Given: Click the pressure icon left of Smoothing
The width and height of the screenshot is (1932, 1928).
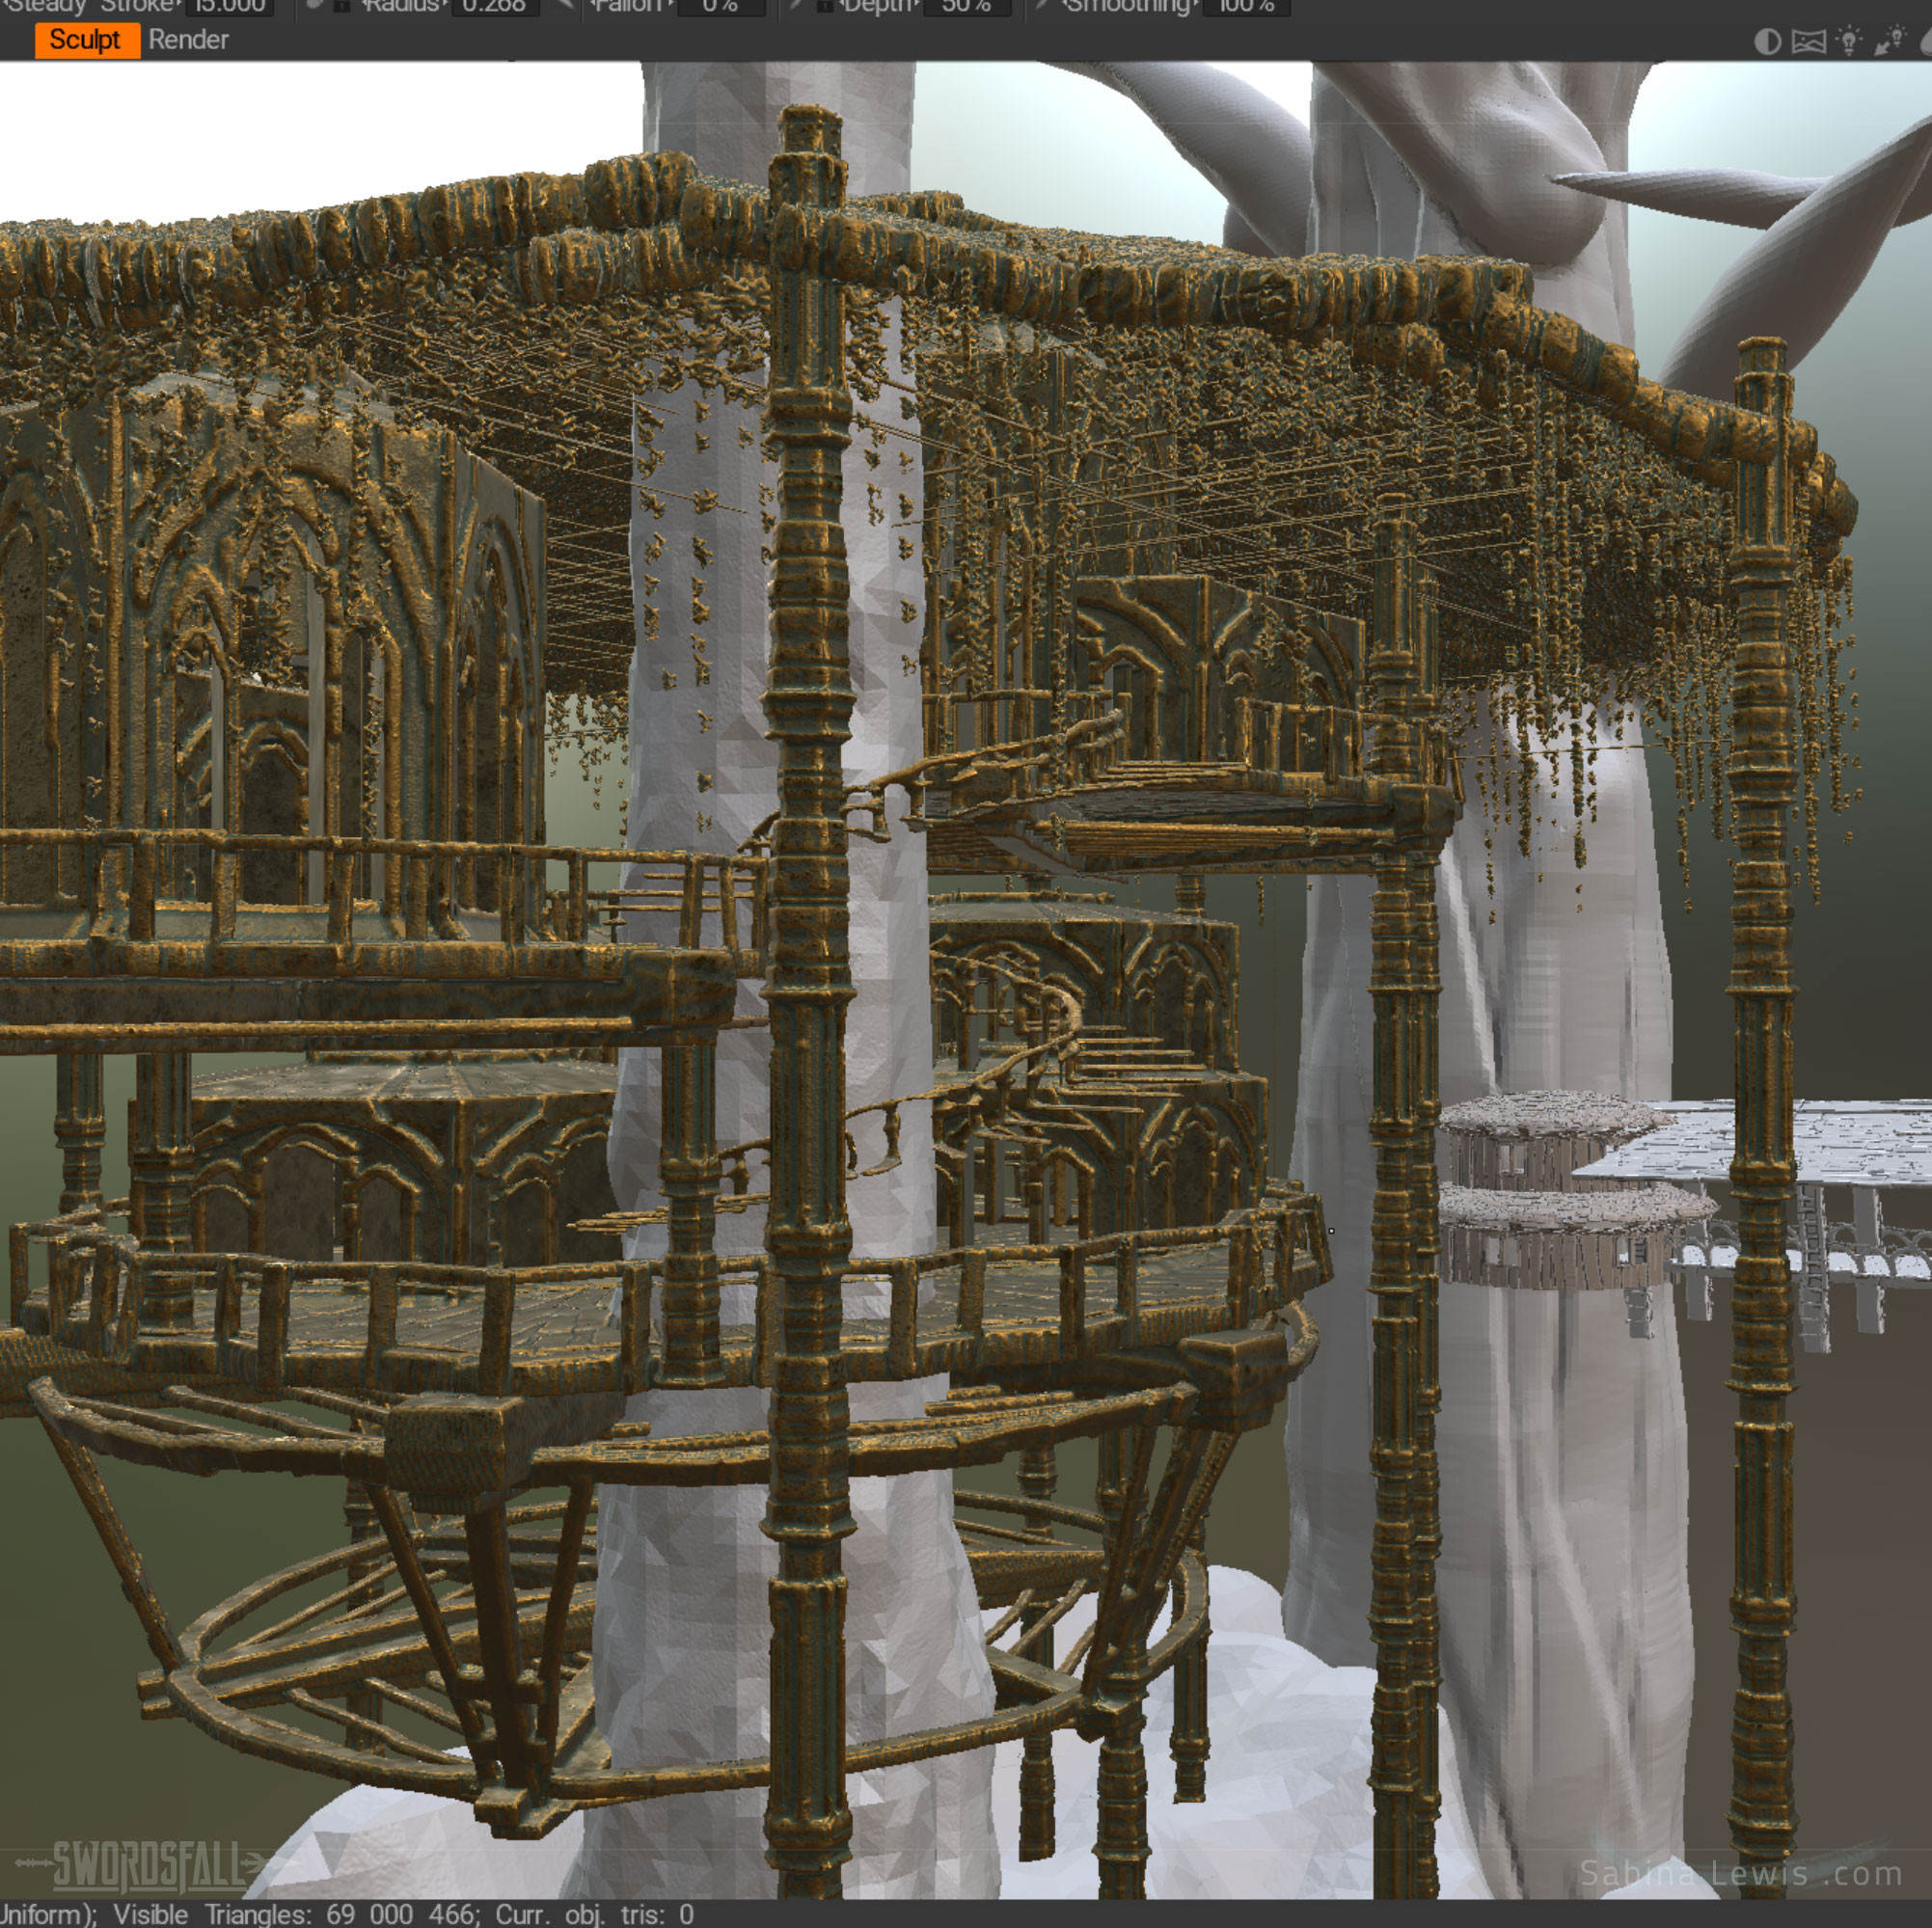Looking at the screenshot, I should point(1040,5).
